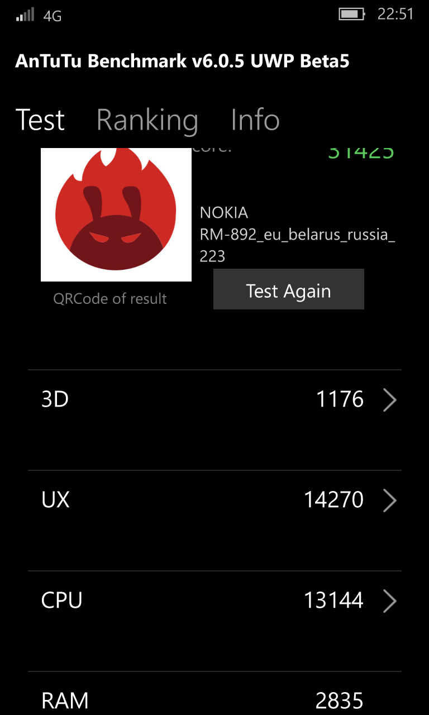Open the Info tab
Viewport: 429px width, 715px height.
(x=255, y=120)
